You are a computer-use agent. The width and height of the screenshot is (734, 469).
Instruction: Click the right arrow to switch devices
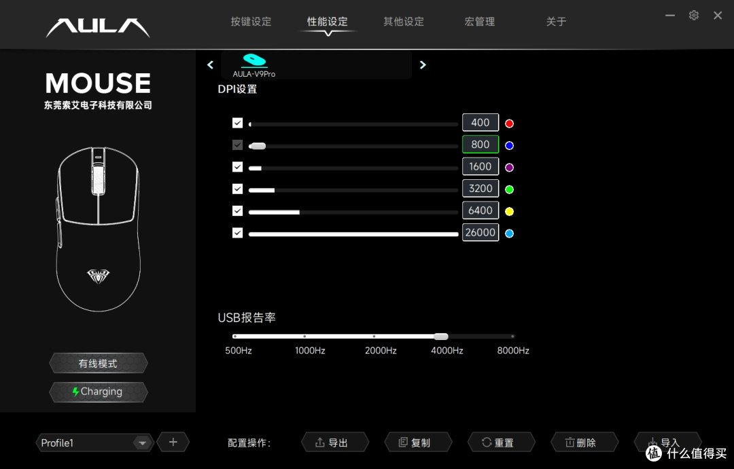coord(423,64)
